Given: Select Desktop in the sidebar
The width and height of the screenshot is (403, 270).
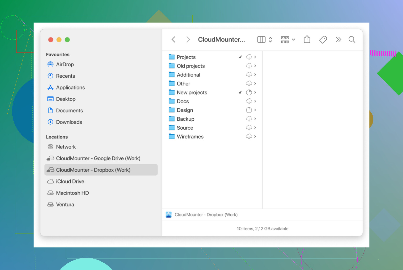Looking at the screenshot, I should pos(101,99).
